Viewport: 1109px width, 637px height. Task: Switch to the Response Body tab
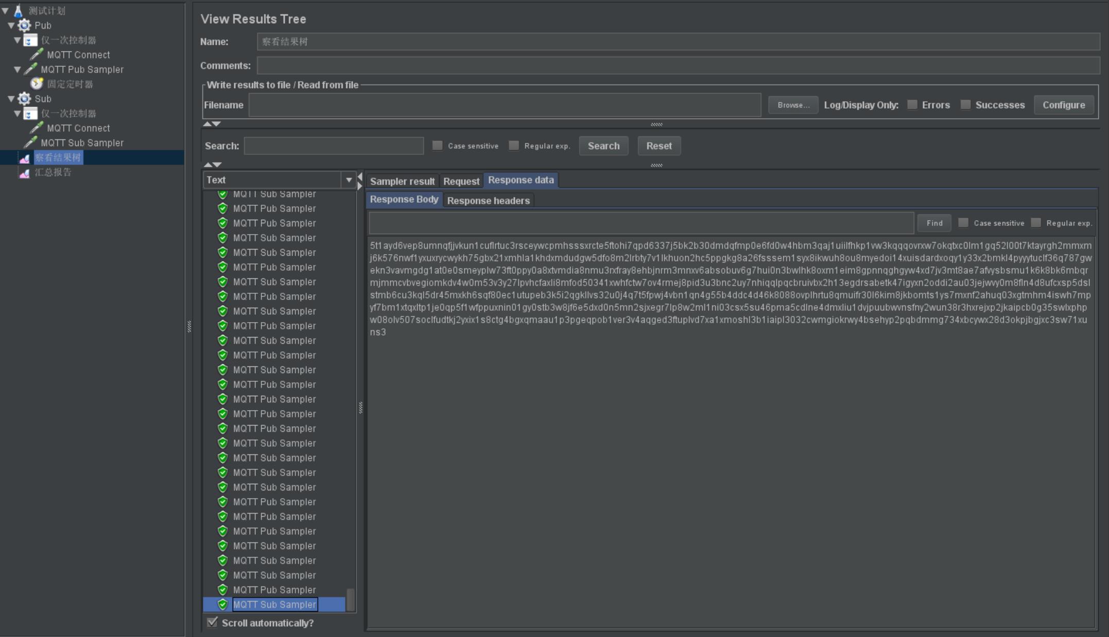tap(404, 200)
